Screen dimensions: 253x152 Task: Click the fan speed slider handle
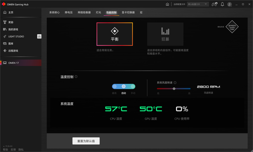(174, 89)
